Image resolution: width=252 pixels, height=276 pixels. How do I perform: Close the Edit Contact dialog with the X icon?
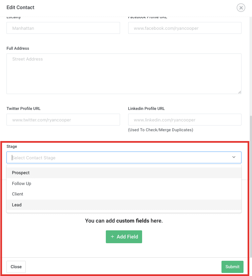click(x=241, y=7)
